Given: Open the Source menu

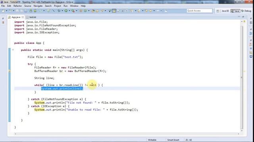Looking at the screenshot, I should click(28, 6).
